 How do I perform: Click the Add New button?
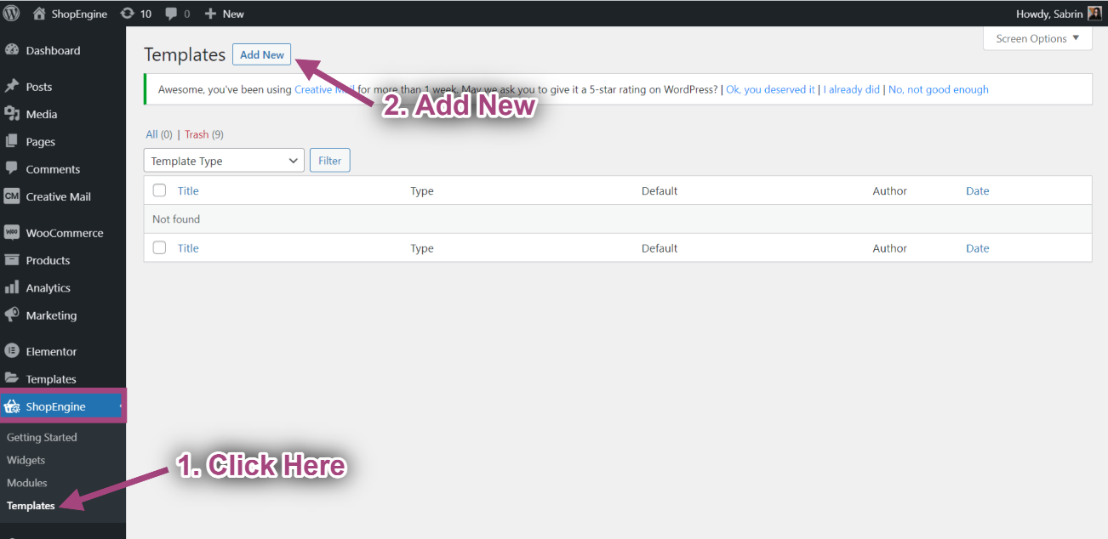262,54
